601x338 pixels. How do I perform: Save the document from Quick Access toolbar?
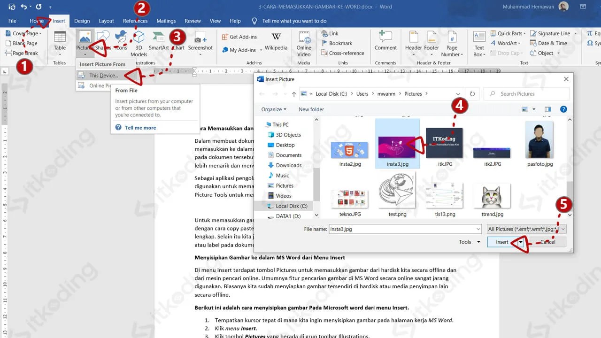[11, 6]
